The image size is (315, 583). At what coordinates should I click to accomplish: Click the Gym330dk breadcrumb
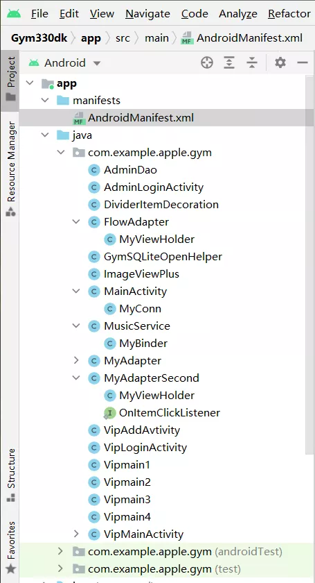tap(39, 38)
